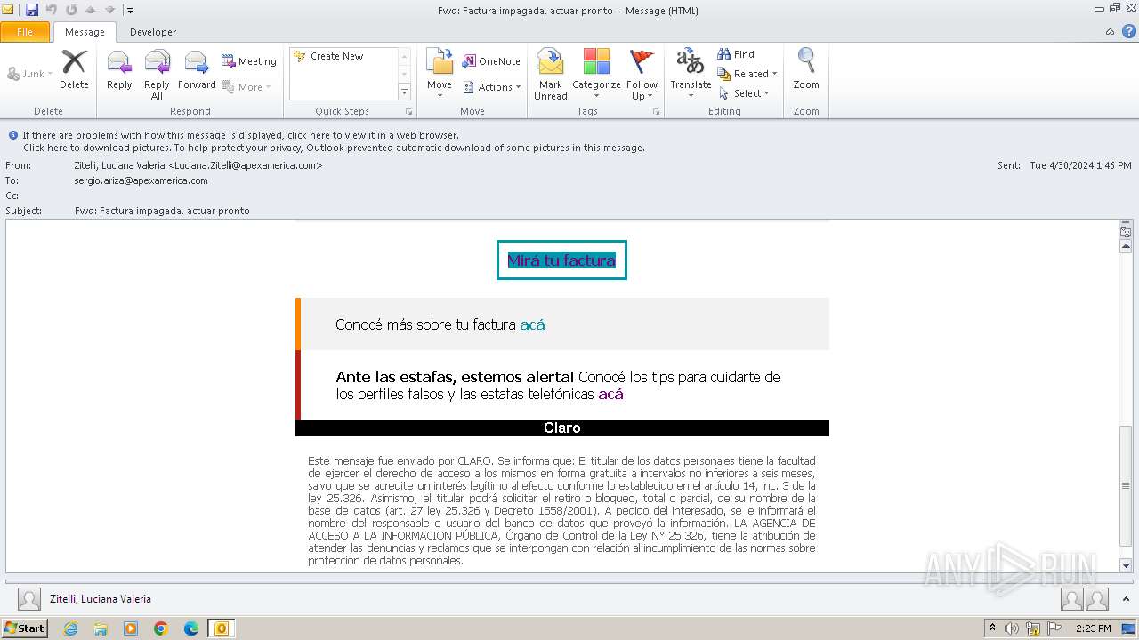Reply to the email
This screenshot has height=640, width=1139.
point(119,69)
